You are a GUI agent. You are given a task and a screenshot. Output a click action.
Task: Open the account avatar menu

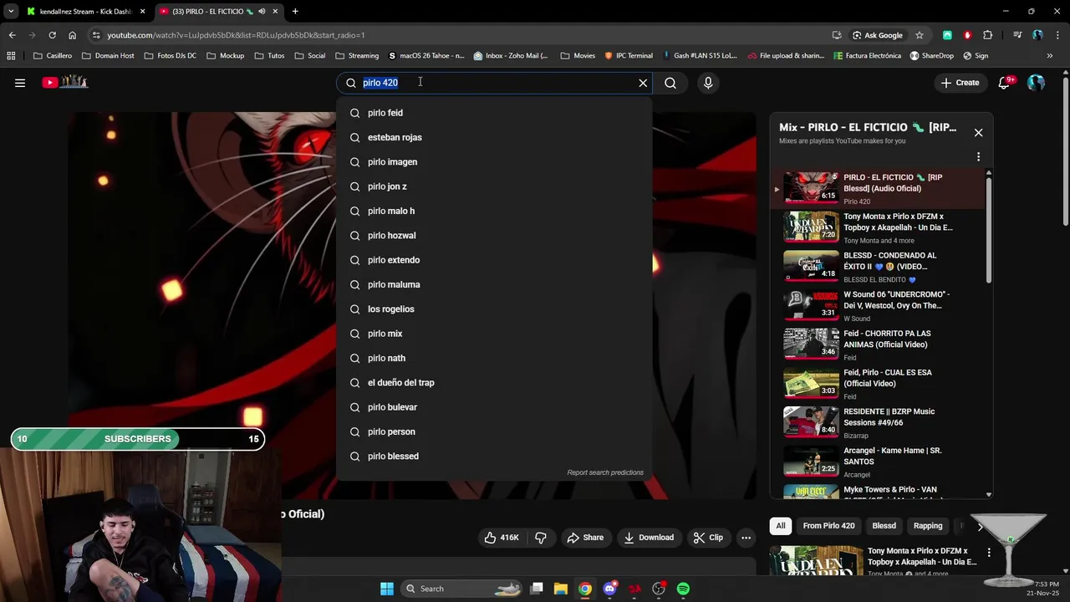tap(1037, 83)
